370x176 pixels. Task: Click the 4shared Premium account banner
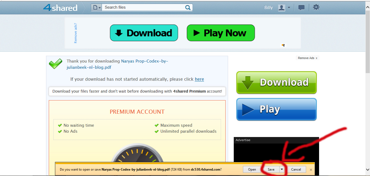137,91
